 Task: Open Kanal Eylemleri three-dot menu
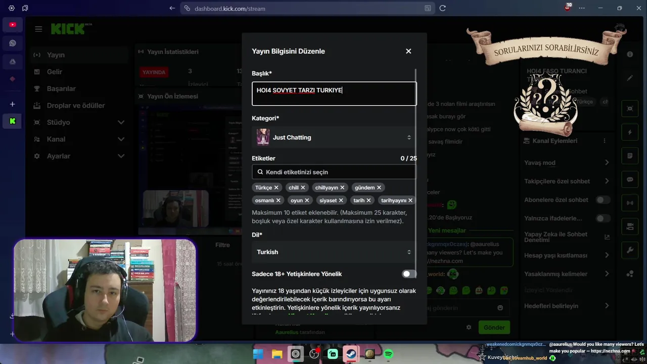[x=605, y=141]
